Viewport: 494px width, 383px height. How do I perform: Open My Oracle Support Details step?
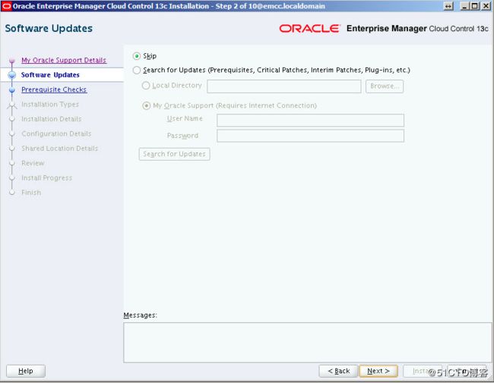[x=64, y=60]
